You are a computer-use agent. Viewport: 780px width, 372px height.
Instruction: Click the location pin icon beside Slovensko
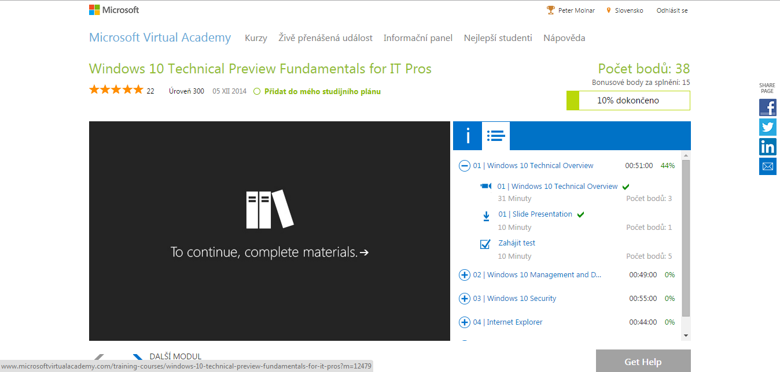click(609, 10)
